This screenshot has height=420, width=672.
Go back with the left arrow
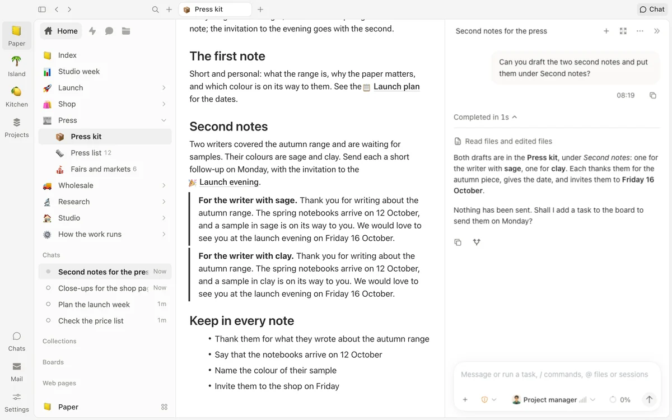coord(57,10)
